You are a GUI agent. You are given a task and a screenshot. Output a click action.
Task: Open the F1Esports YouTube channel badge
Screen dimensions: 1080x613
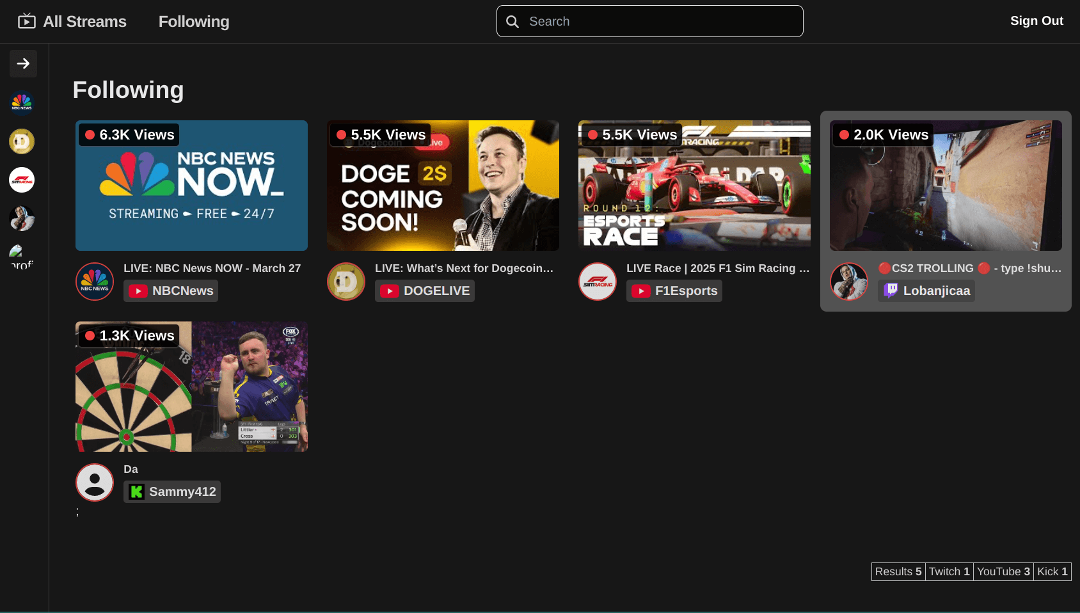coord(674,291)
